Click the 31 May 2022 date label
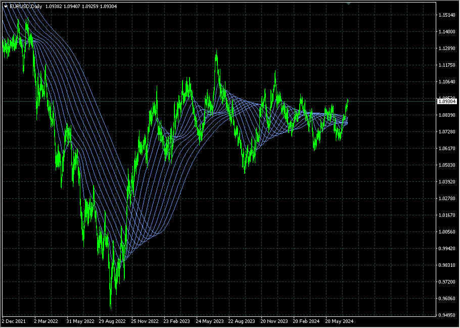The height and width of the screenshot is (328, 460). tap(80, 321)
